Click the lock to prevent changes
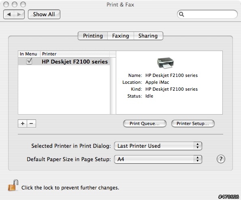The width and height of the screenshot is (241, 200). coord(13,185)
